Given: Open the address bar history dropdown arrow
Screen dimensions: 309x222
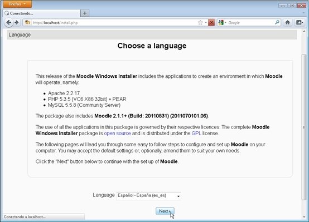Looking at the screenshot, I should [x=206, y=23].
